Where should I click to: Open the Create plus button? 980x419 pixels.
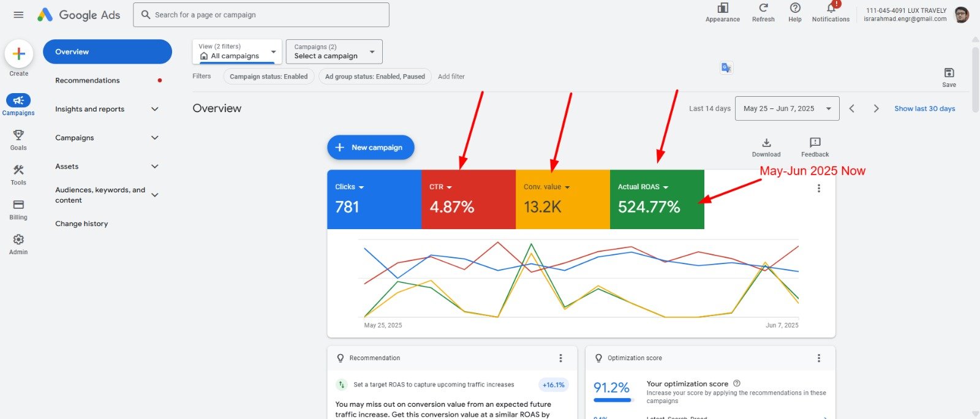tap(18, 54)
